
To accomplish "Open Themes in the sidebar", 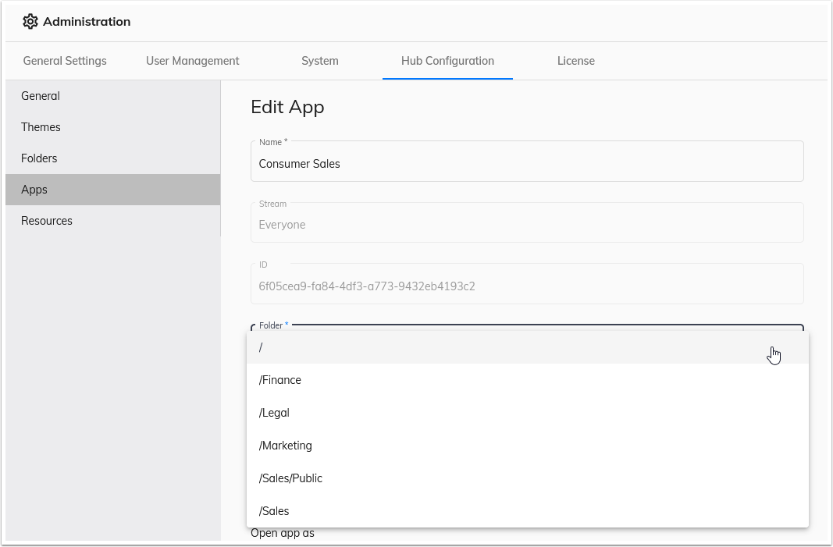I will pyautogui.click(x=41, y=126).
